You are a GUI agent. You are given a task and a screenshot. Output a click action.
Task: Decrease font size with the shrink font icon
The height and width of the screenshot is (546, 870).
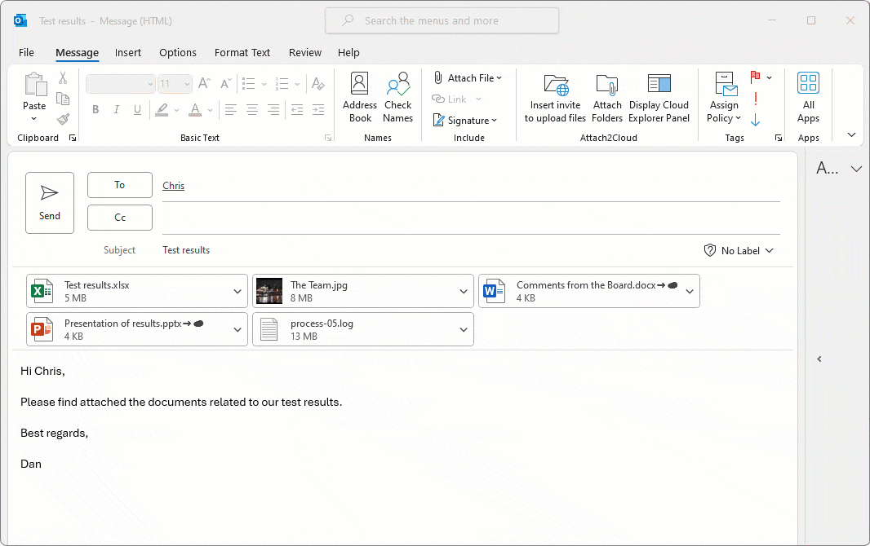click(225, 84)
